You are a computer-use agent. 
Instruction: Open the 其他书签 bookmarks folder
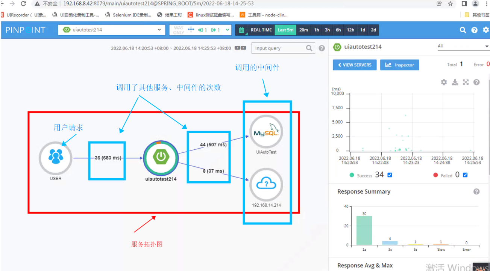coord(477,15)
